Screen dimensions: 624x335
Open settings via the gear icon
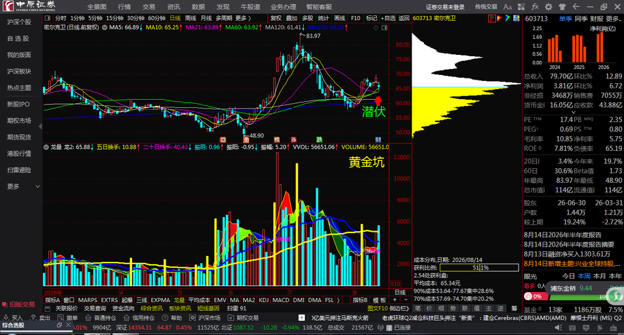point(548,7)
